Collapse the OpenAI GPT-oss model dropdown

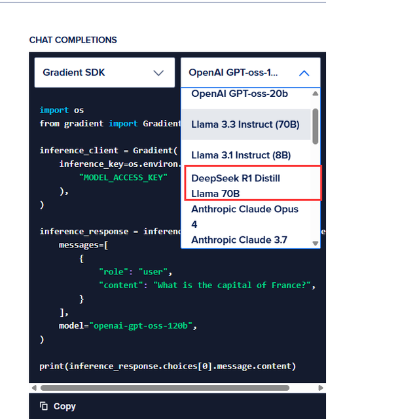coord(250,73)
